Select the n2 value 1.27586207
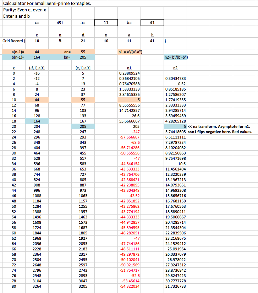 [x=175, y=94]
